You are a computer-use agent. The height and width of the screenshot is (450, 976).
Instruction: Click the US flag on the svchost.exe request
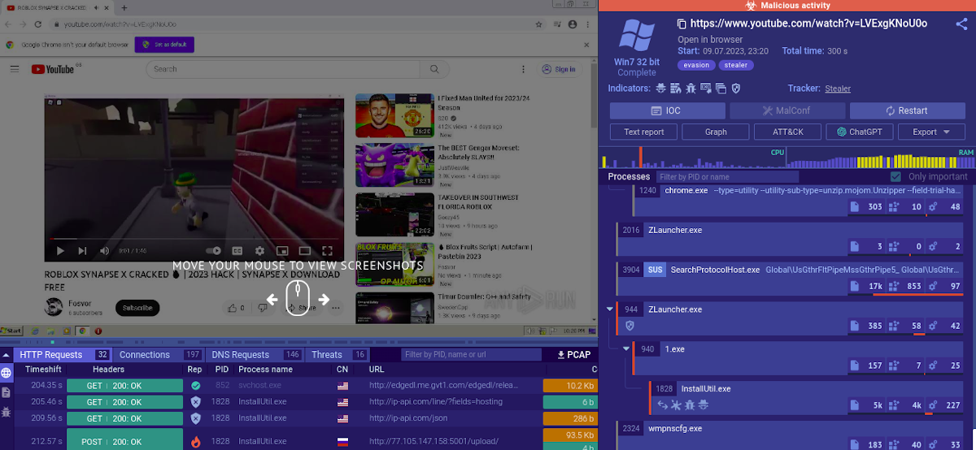[x=342, y=386]
